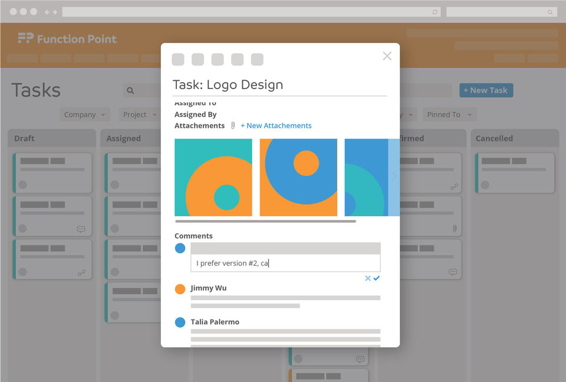Viewport: 566px width, 382px height.
Task: Click the + New Attachements link
Action: click(276, 126)
